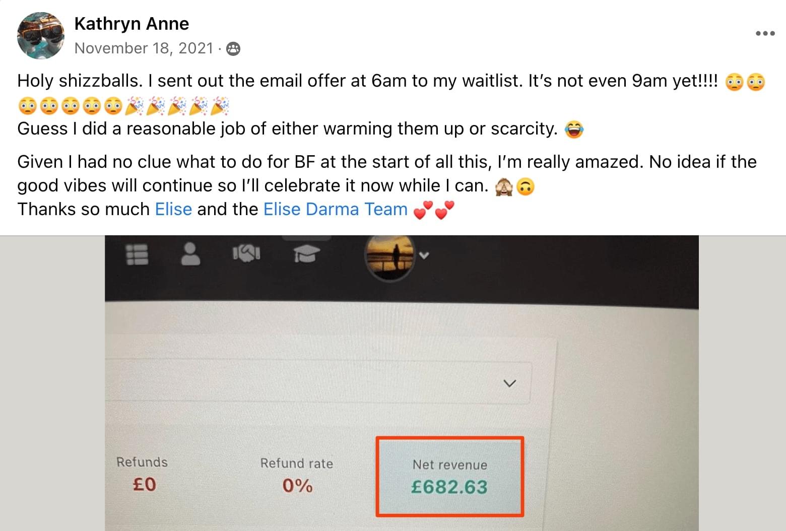The image size is (786, 531).
Task: Open the post options three-dot menu
Action: coord(765,34)
